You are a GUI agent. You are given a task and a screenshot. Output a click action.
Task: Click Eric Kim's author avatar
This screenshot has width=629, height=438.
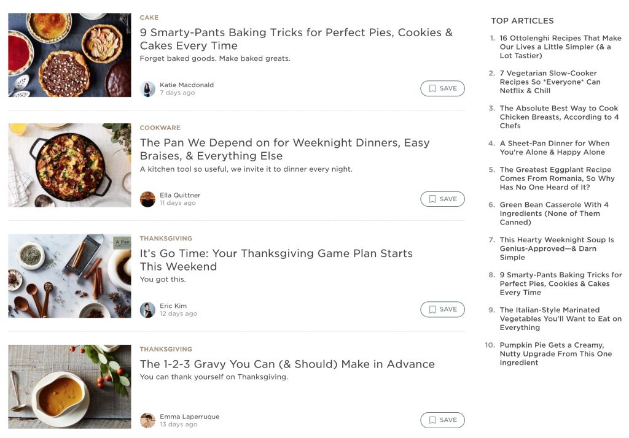pos(147,310)
